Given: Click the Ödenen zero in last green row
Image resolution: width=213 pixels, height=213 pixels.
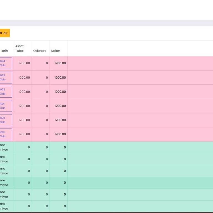Looking at the screenshot, I should click(47, 206).
